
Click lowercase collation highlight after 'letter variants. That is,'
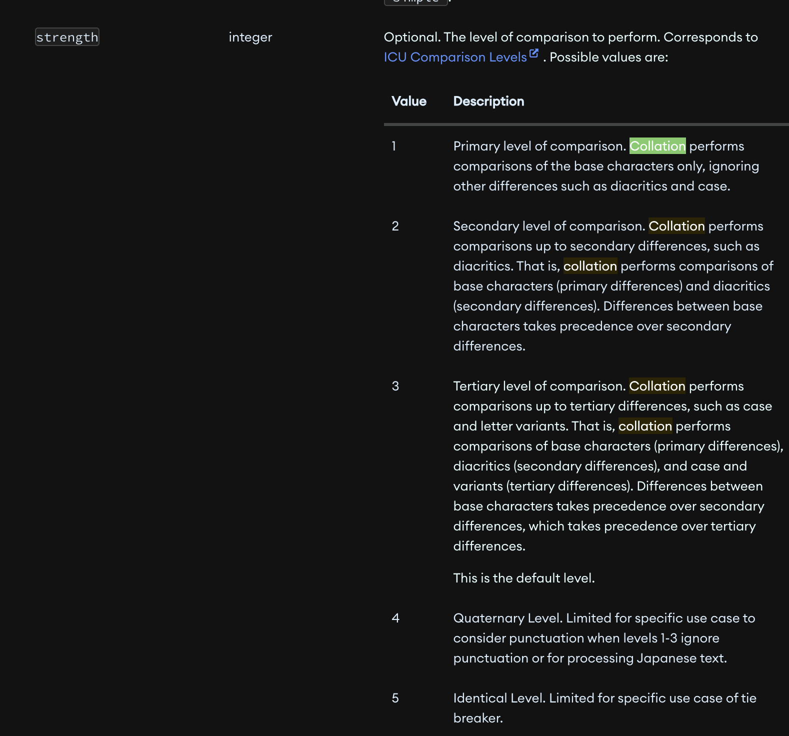(645, 426)
